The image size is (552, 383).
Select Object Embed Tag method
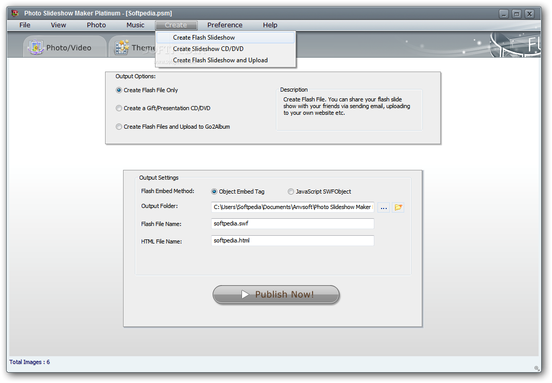coord(237,191)
